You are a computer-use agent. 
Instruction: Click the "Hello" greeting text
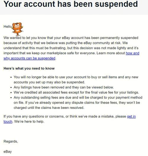click(x=8, y=27)
